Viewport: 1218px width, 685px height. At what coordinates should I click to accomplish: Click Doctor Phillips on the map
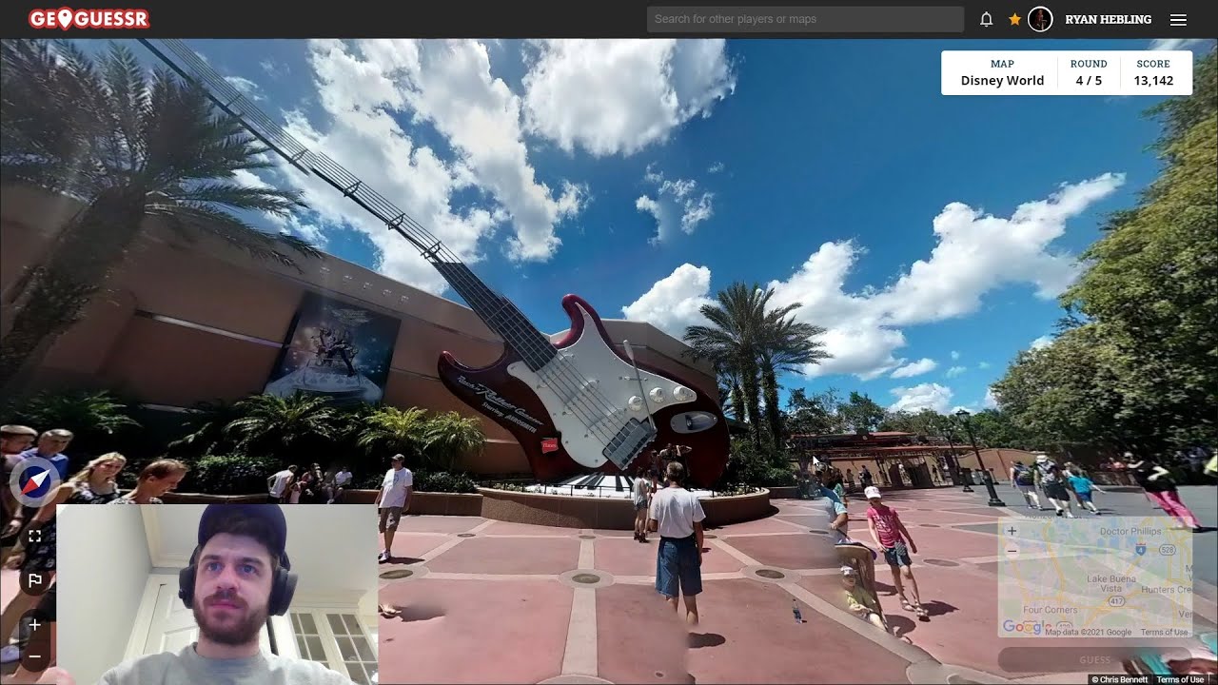[1130, 531]
